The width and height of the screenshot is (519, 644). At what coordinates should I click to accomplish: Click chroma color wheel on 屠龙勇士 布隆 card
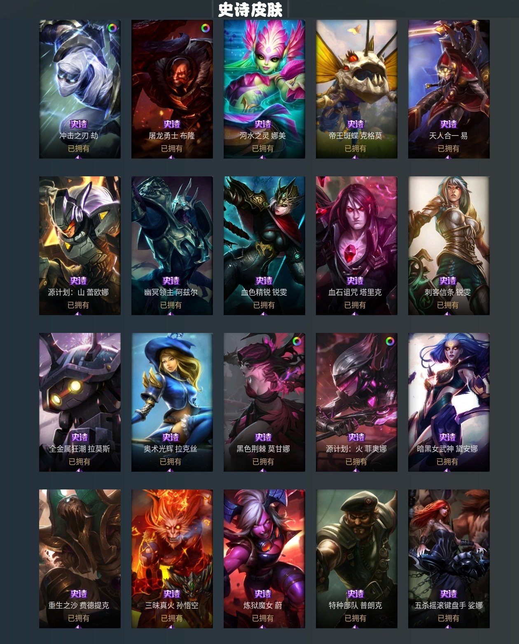point(205,28)
